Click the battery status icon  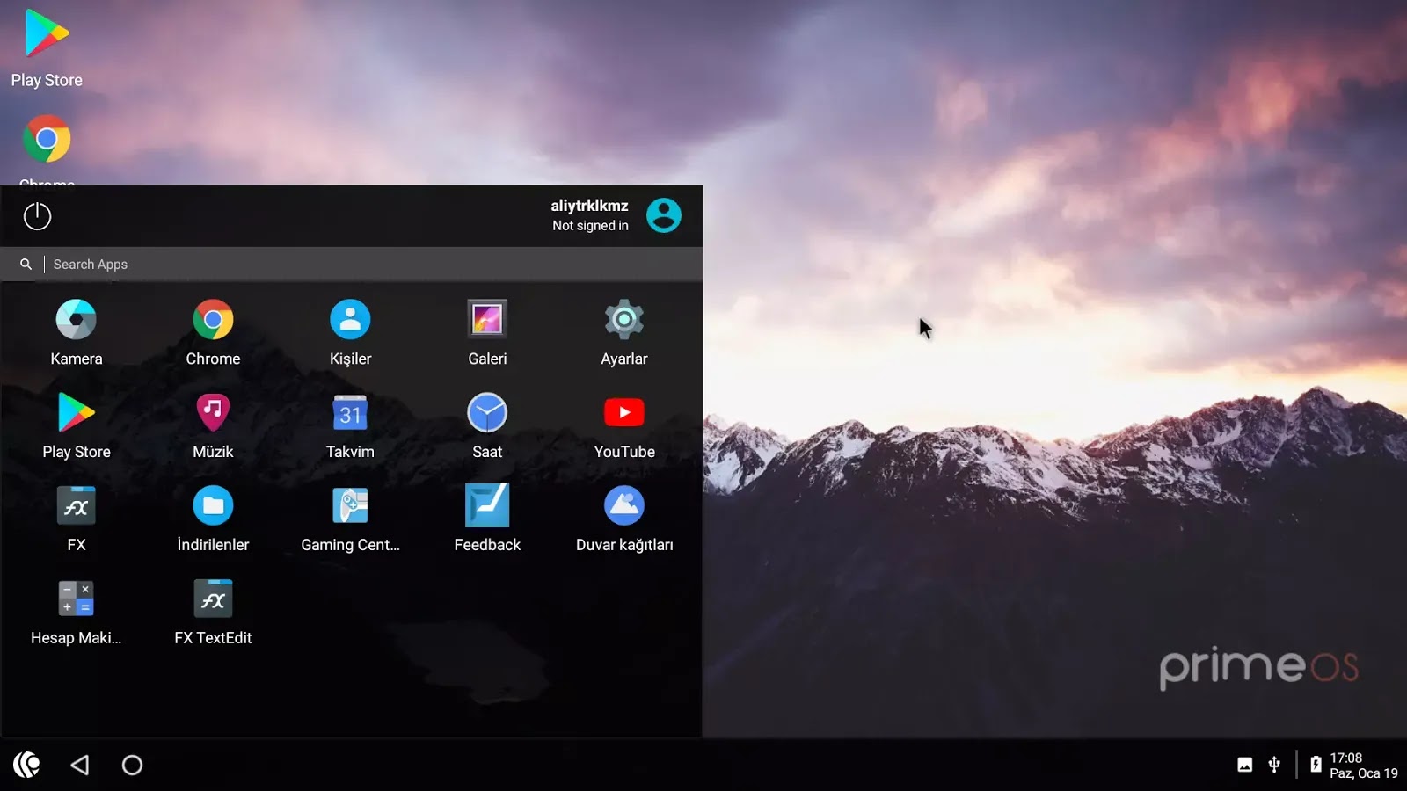(x=1316, y=765)
